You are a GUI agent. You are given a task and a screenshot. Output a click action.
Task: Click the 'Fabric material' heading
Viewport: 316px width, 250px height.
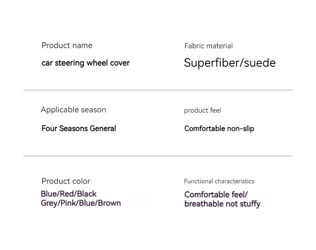coord(208,46)
